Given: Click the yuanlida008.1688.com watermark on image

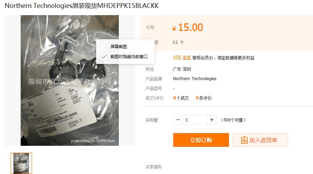Looking at the screenshot, I should tap(93, 141).
